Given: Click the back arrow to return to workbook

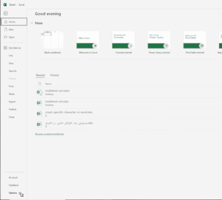Looking at the screenshot, I should [x=6, y=13].
